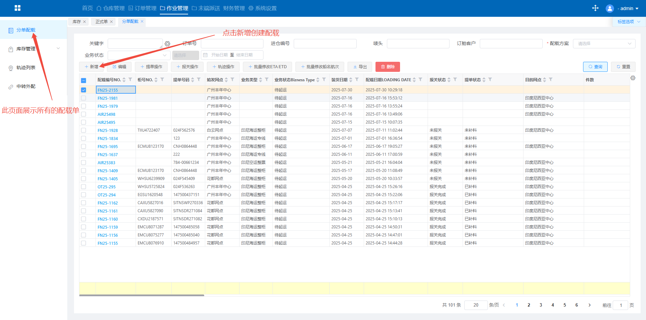
Task: Close the 正式单 tab with its X
Action: pyautogui.click(x=111, y=22)
